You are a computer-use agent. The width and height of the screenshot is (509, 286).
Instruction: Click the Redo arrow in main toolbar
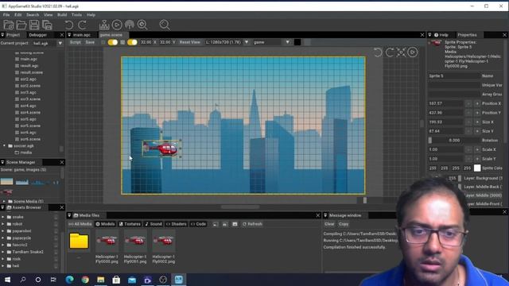coord(82,25)
